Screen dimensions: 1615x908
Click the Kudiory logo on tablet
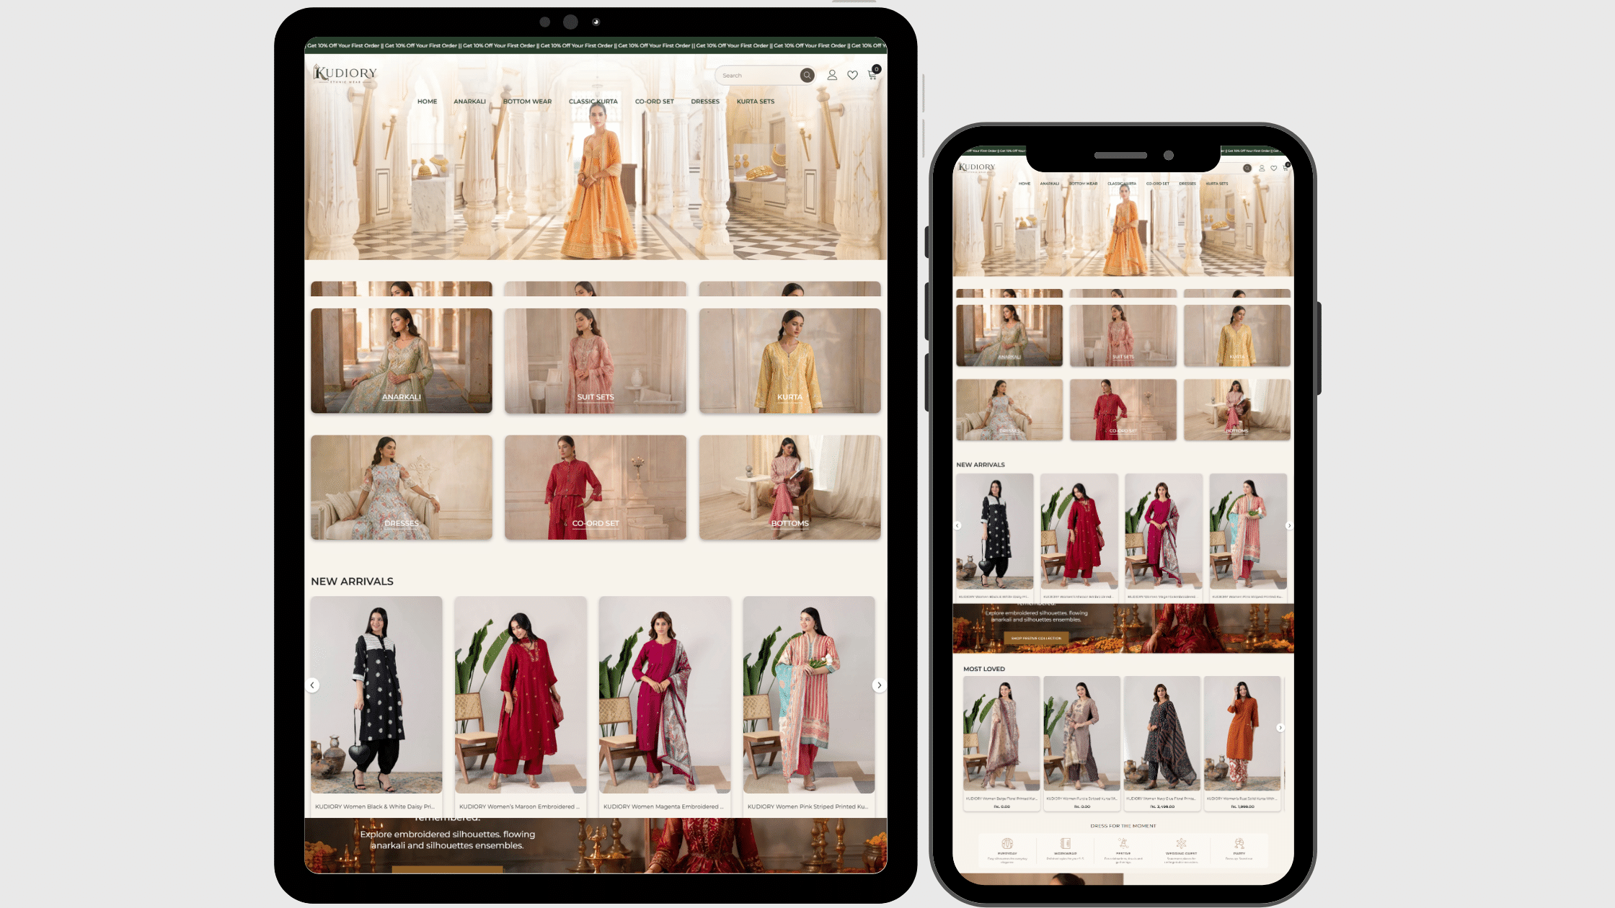[345, 74]
